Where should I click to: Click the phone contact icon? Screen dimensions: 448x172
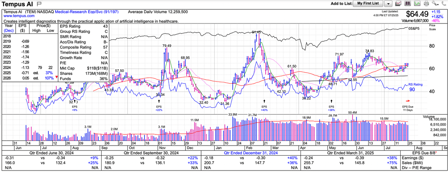coord(444,3)
